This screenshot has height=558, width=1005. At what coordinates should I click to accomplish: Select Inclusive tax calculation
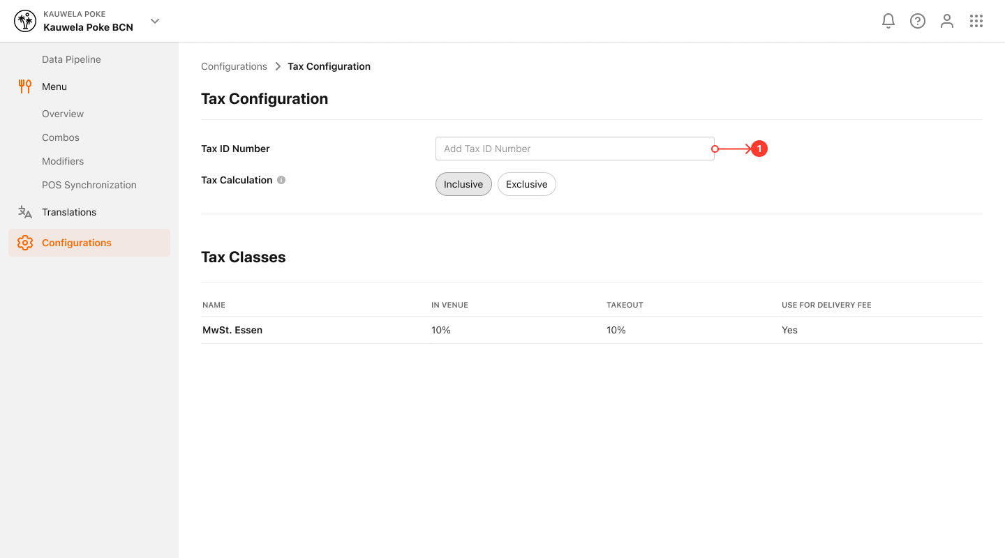click(463, 184)
